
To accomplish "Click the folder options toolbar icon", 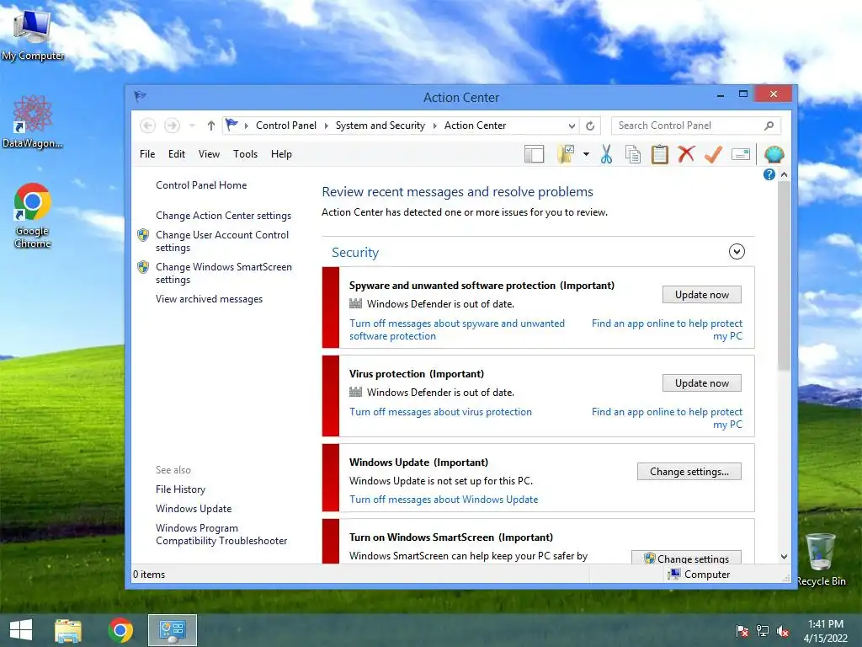I will pyautogui.click(x=566, y=155).
